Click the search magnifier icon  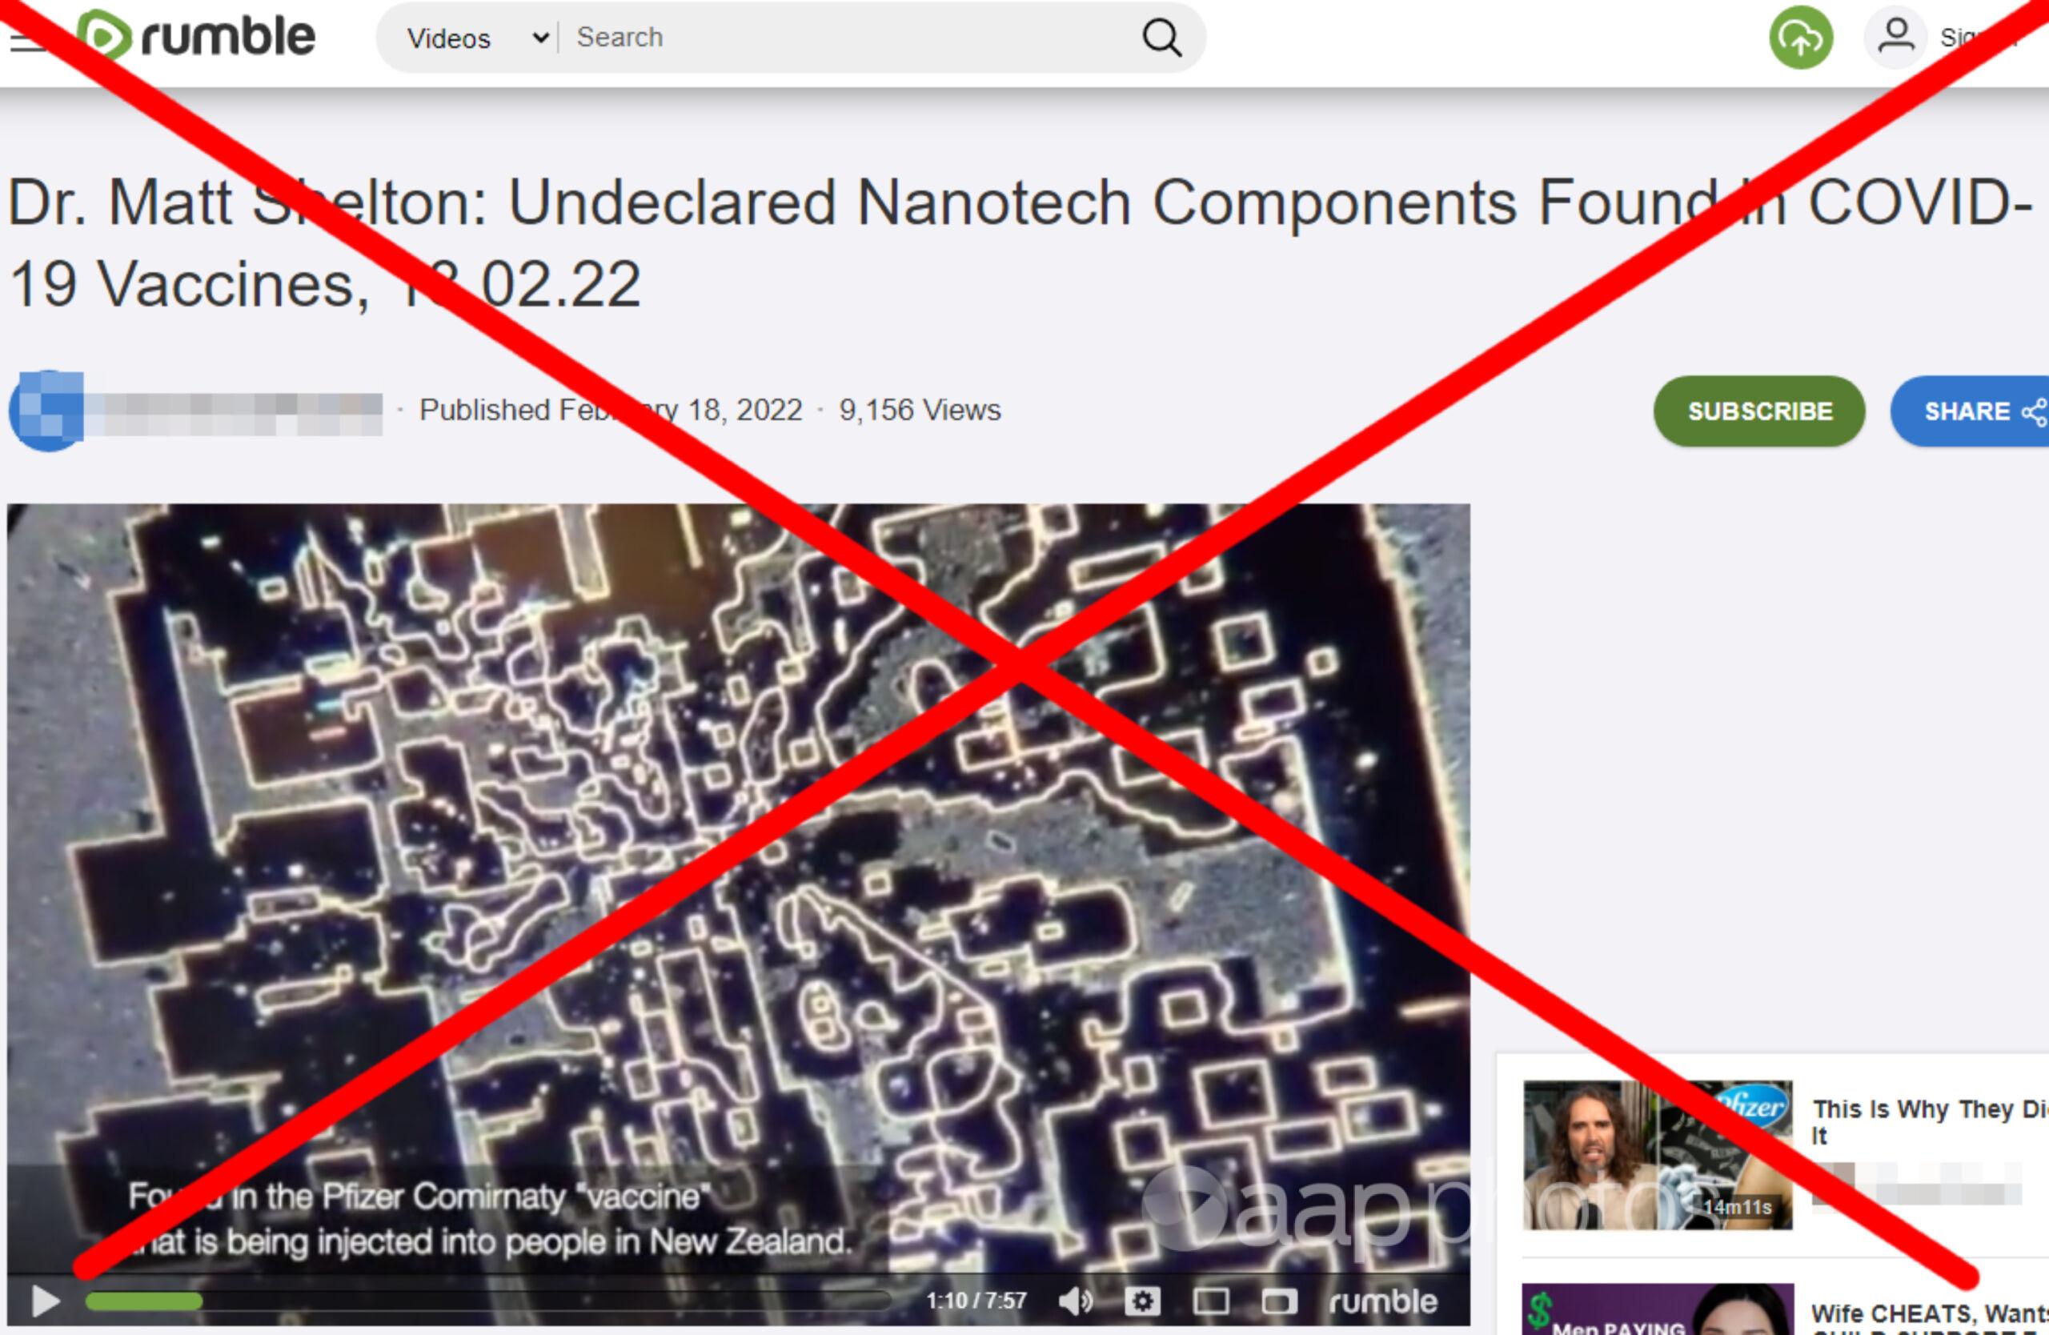click(x=1161, y=38)
